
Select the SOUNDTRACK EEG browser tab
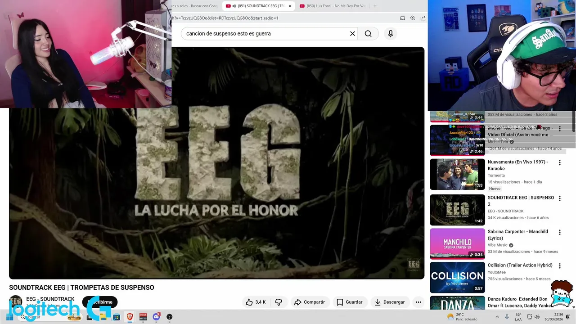(x=258, y=6)
